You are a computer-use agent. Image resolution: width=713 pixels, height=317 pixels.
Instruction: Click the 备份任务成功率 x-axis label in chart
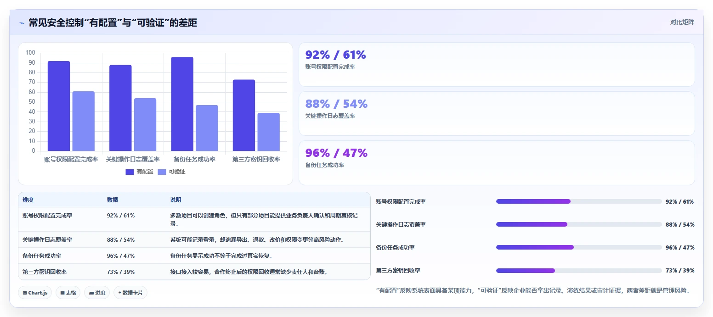point(194,160)
